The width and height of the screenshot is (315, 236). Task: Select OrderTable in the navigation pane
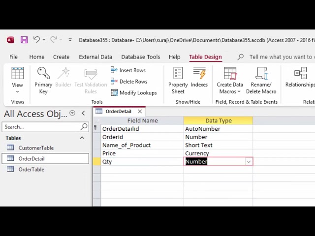(45, 169)
